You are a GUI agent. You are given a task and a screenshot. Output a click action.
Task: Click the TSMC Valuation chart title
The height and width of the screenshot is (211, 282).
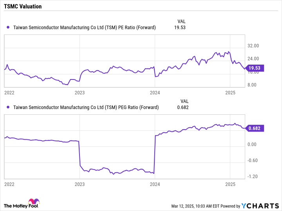tap(23, 7)
